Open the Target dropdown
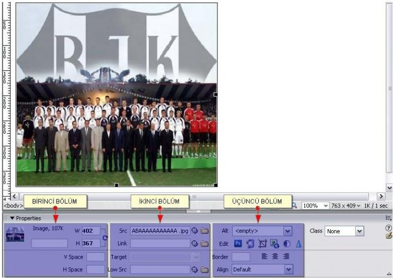This screenshot has width=393, height=278. click(196, 257)
